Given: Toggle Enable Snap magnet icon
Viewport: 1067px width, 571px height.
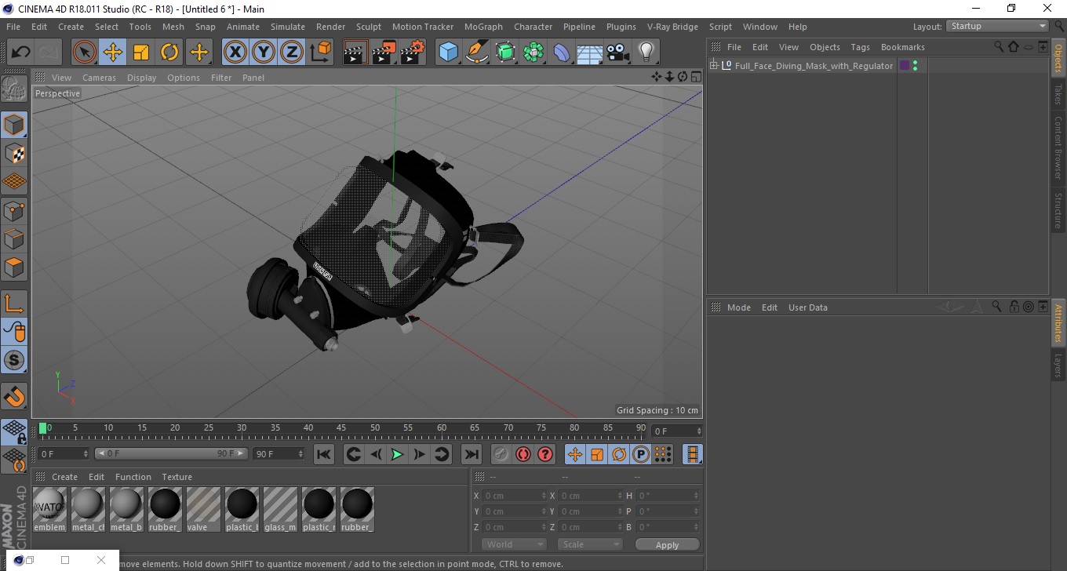Looking at the screenshot, I should (x=14, y=396).
